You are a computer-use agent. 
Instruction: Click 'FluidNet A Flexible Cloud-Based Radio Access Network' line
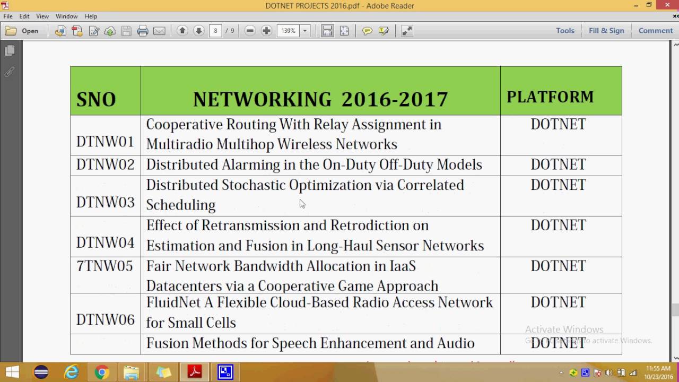click(319, 302)
